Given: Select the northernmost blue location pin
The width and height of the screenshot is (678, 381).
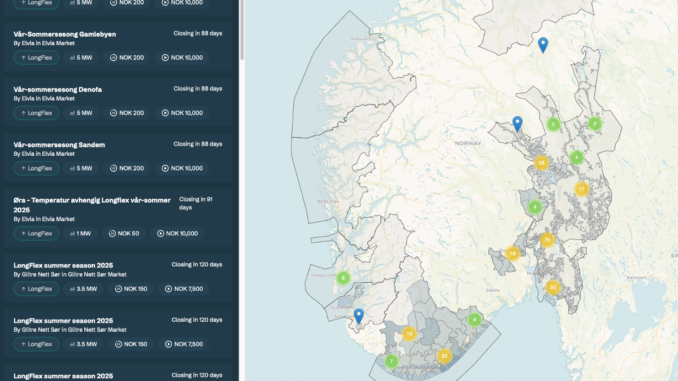Looking at the screenshot, I should click(543, 44).
